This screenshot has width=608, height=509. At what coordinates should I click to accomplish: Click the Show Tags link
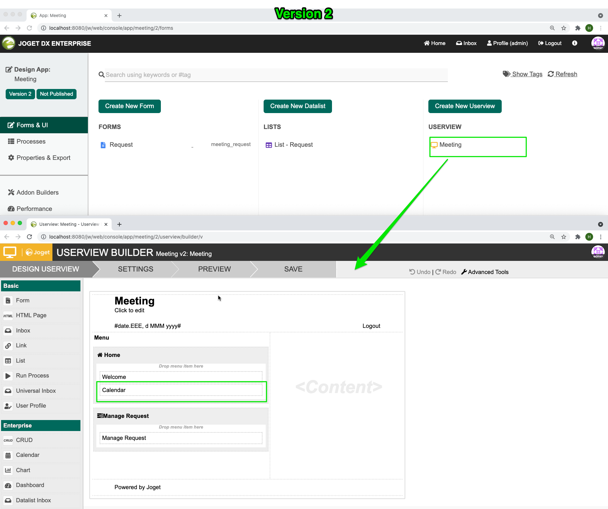pyautogui.click(x=523, y=74)
